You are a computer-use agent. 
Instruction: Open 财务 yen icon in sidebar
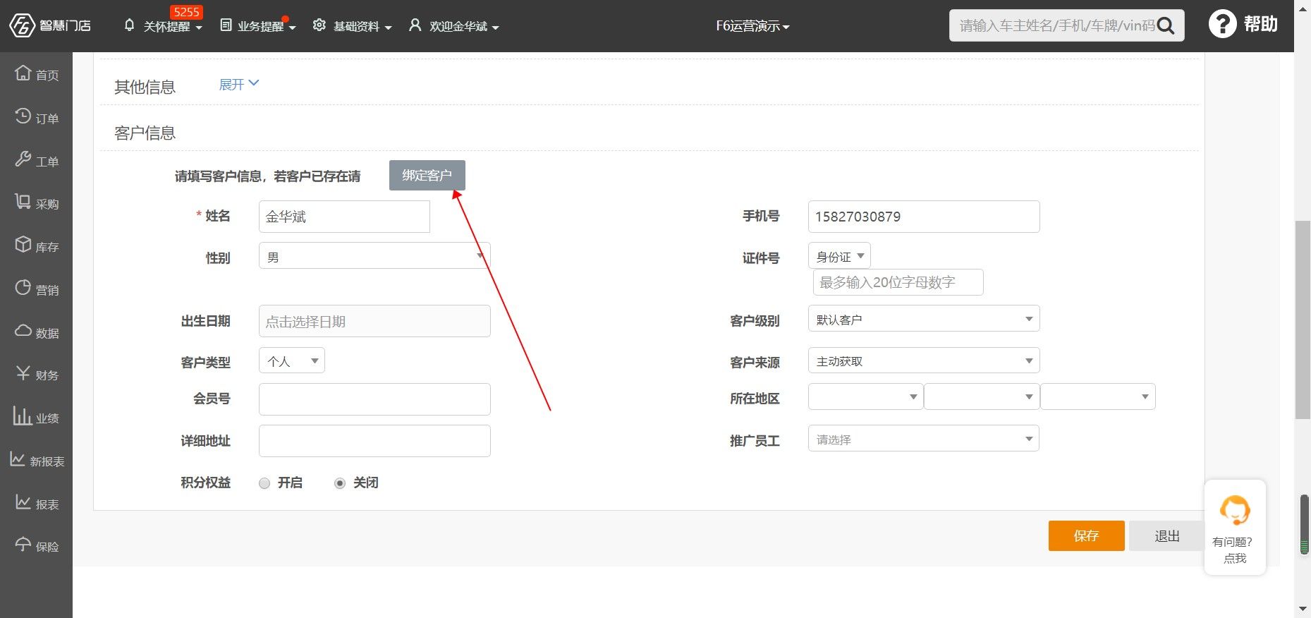click(x=23, y=373)
